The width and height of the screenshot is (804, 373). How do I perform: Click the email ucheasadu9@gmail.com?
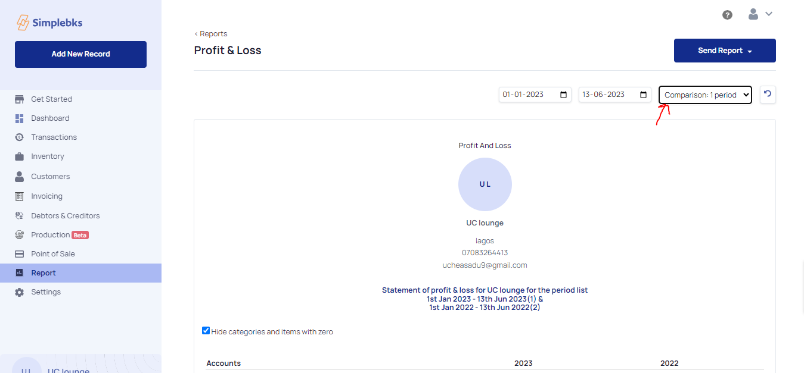(x=485, y=265)
